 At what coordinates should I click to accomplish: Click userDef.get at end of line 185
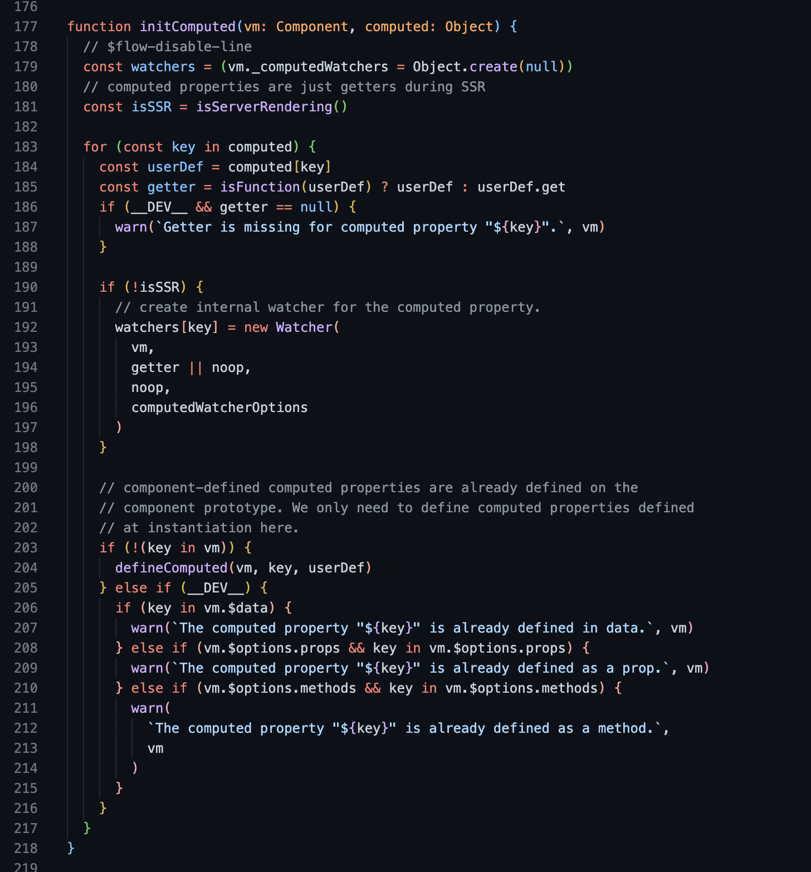[x=521, y=187]
